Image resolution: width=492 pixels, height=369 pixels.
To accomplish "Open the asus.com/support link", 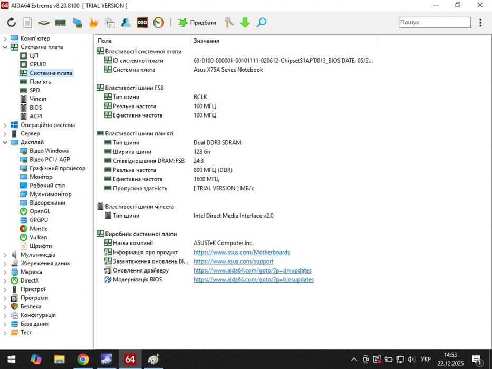I will click(x=234, y=261).
